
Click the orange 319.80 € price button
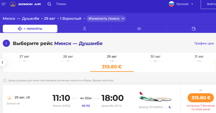coord(201,98)
